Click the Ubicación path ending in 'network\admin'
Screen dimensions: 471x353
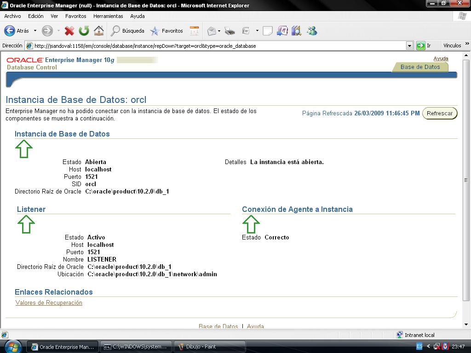click(152, 274)
